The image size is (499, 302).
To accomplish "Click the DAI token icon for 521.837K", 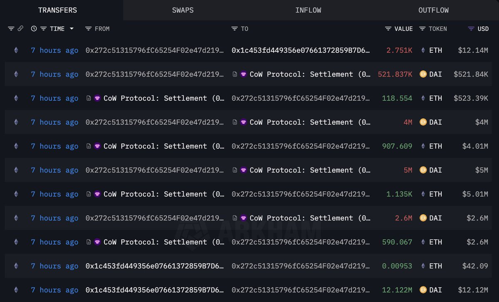I will click(423, 74).
